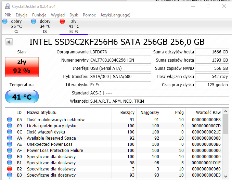This screenshot has height=180, width=232.
Task: Select row 'Unexpected Power Loss'
Action: pyautogui.click(x=114, y=144)
